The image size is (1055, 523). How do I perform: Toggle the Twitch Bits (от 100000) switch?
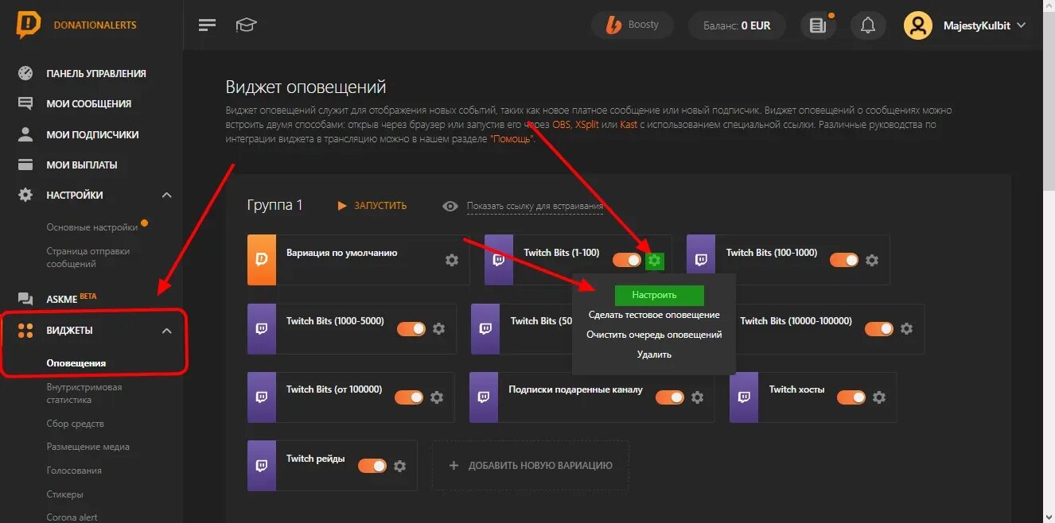pyautogui.click(x=409, y=397)
